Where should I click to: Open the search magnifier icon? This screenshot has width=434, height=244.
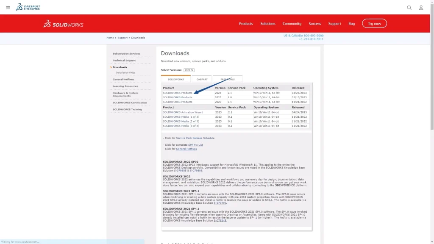pyautogui.click(x=409, y=8)
